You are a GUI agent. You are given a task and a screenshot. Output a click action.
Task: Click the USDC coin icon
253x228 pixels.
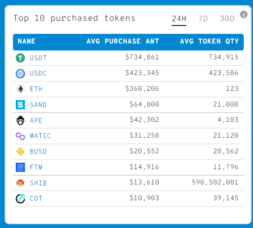(20, 73)
